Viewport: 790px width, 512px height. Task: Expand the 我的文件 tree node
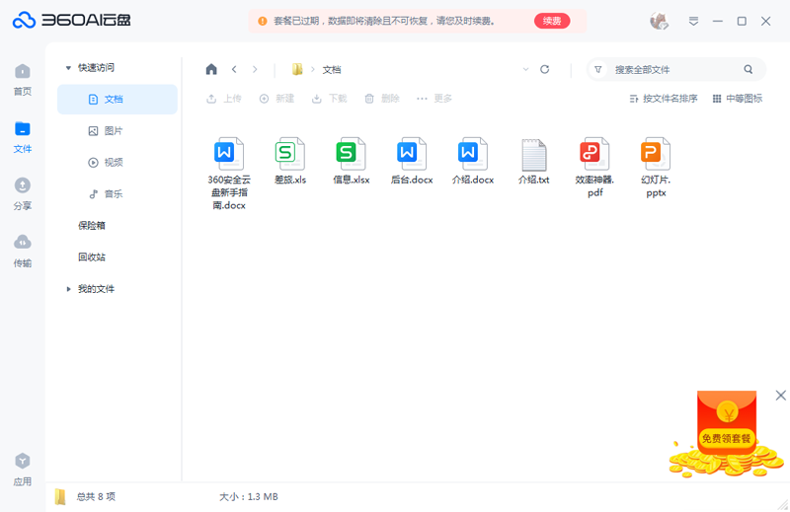tap(68, 289)
